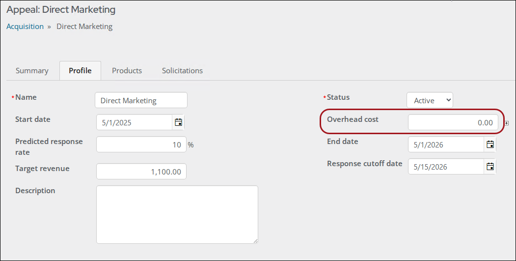Click the Predicted response rate label

(49, 146)
